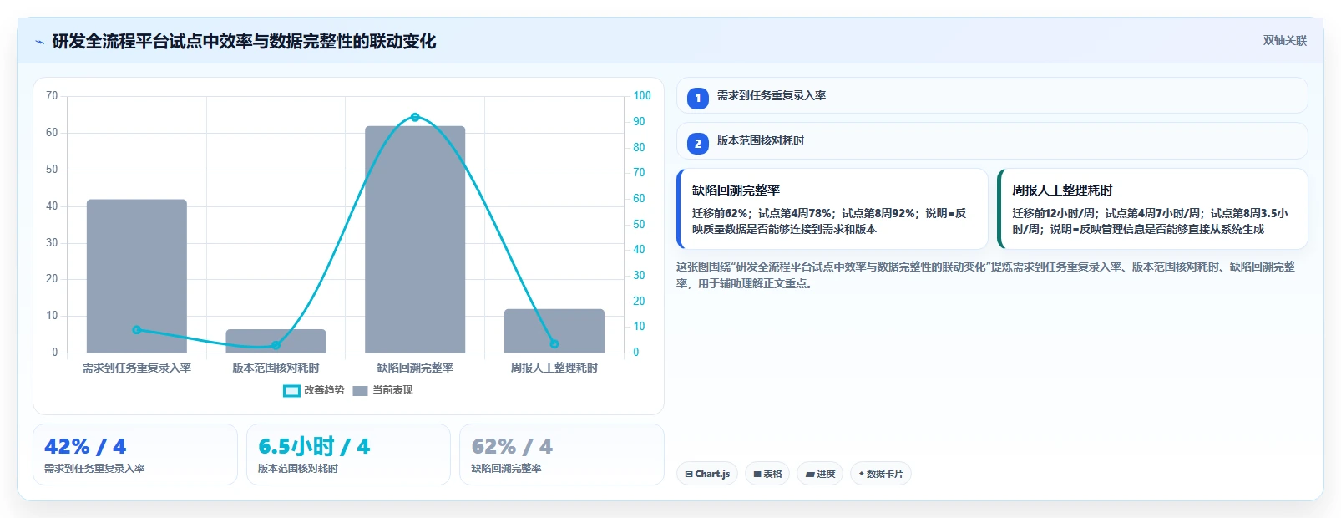Open the 缺陷回溯完整率 detail card
The width and height of the screenshot is (1341, 518).
coord(832,209)
